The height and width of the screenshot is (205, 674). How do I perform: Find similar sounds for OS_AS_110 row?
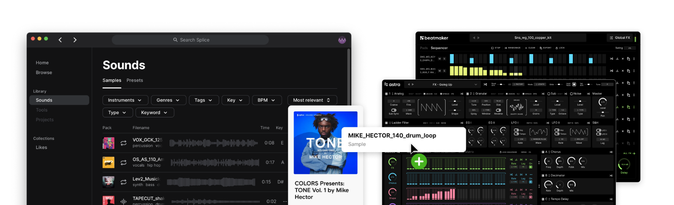point(123,163)
